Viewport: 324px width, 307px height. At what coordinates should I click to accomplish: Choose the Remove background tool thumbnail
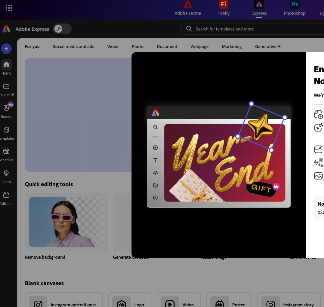pos(66,222)
